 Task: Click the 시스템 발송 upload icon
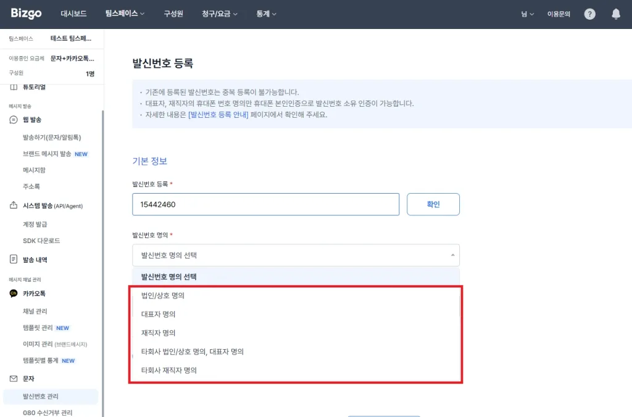click(x=14, y=205)
